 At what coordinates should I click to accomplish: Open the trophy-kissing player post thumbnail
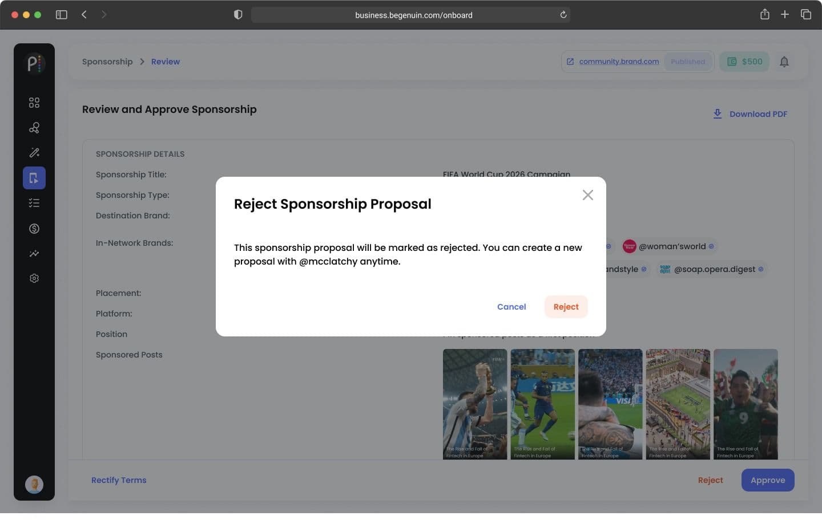[475, 404]
